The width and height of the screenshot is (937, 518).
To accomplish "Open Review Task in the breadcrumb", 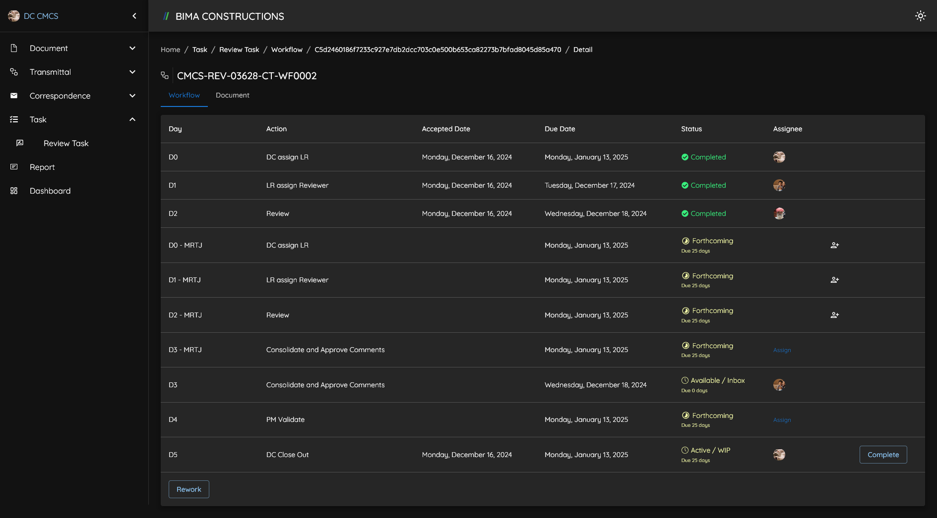I will point(239,50).
